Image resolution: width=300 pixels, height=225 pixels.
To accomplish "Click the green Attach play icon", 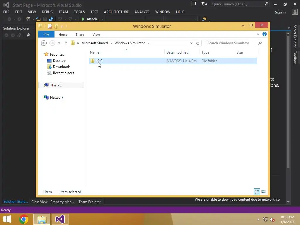I will [x=83, y=19].
